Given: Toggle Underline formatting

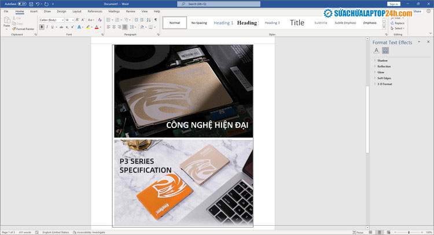Looking at the screenshot, I should click(x=52, y=27).
